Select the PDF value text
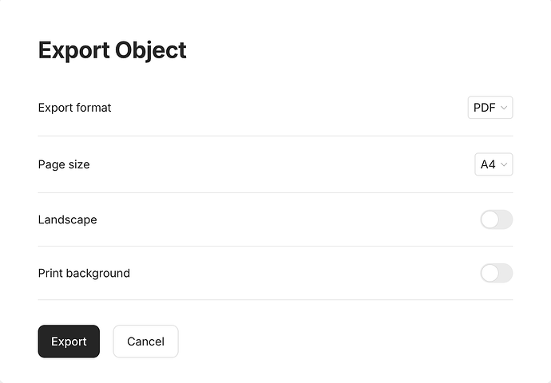551x383 pixels. pyautogui.click(x=484, y=108)
